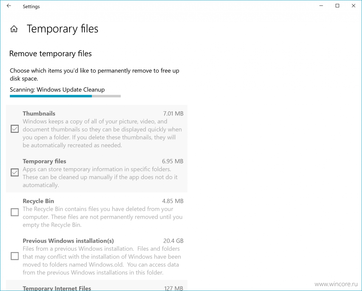Close the Settings window
The height and width of the screenshot is (291, 362).
[353, 6]
